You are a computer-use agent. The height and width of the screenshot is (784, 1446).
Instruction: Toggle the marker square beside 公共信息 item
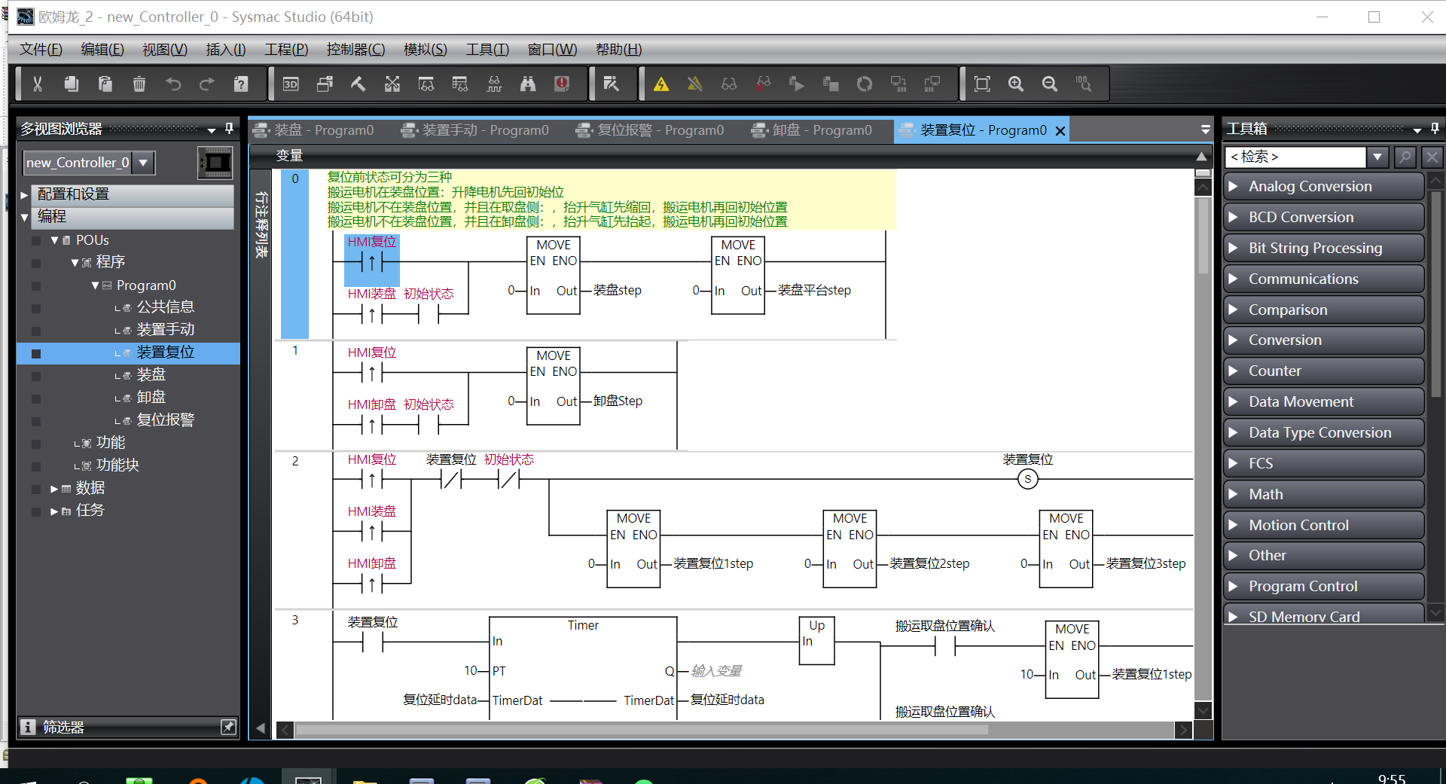pos(36,307)
